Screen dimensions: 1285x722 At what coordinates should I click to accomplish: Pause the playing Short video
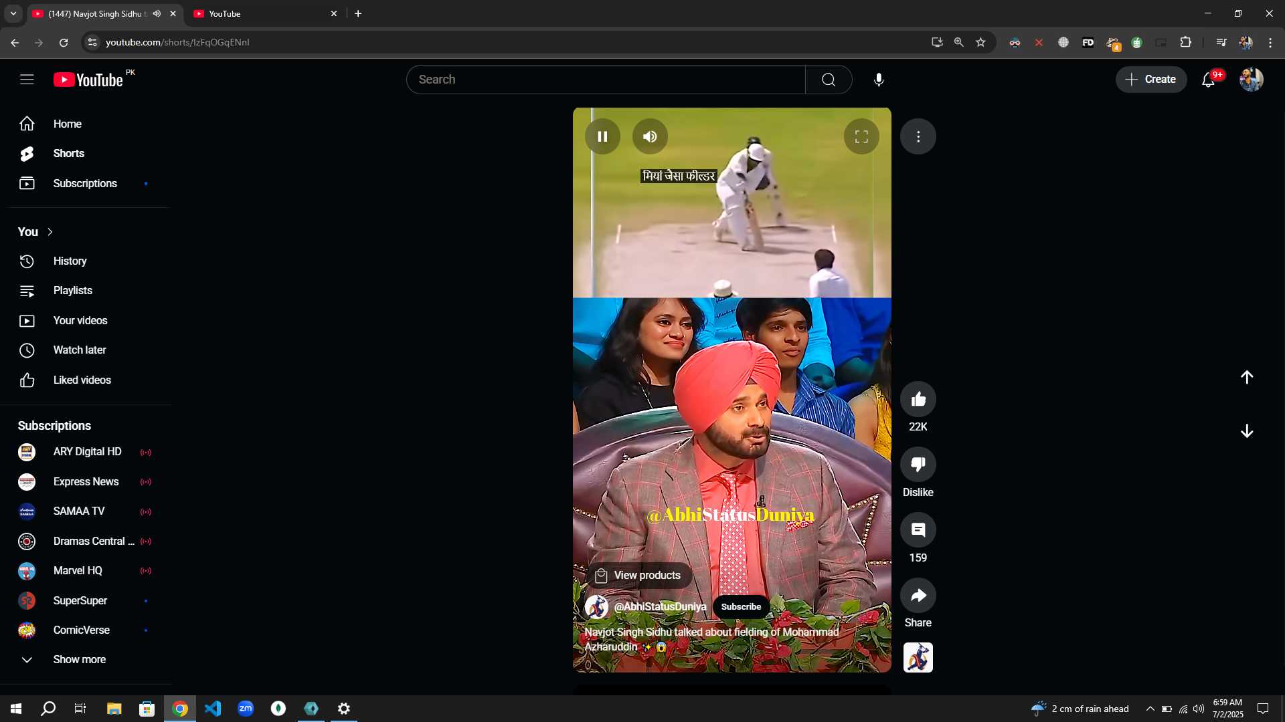[602, 136]
